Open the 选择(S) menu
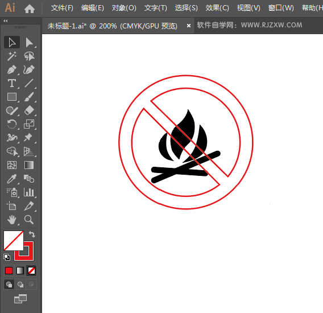 coord(186,8)
